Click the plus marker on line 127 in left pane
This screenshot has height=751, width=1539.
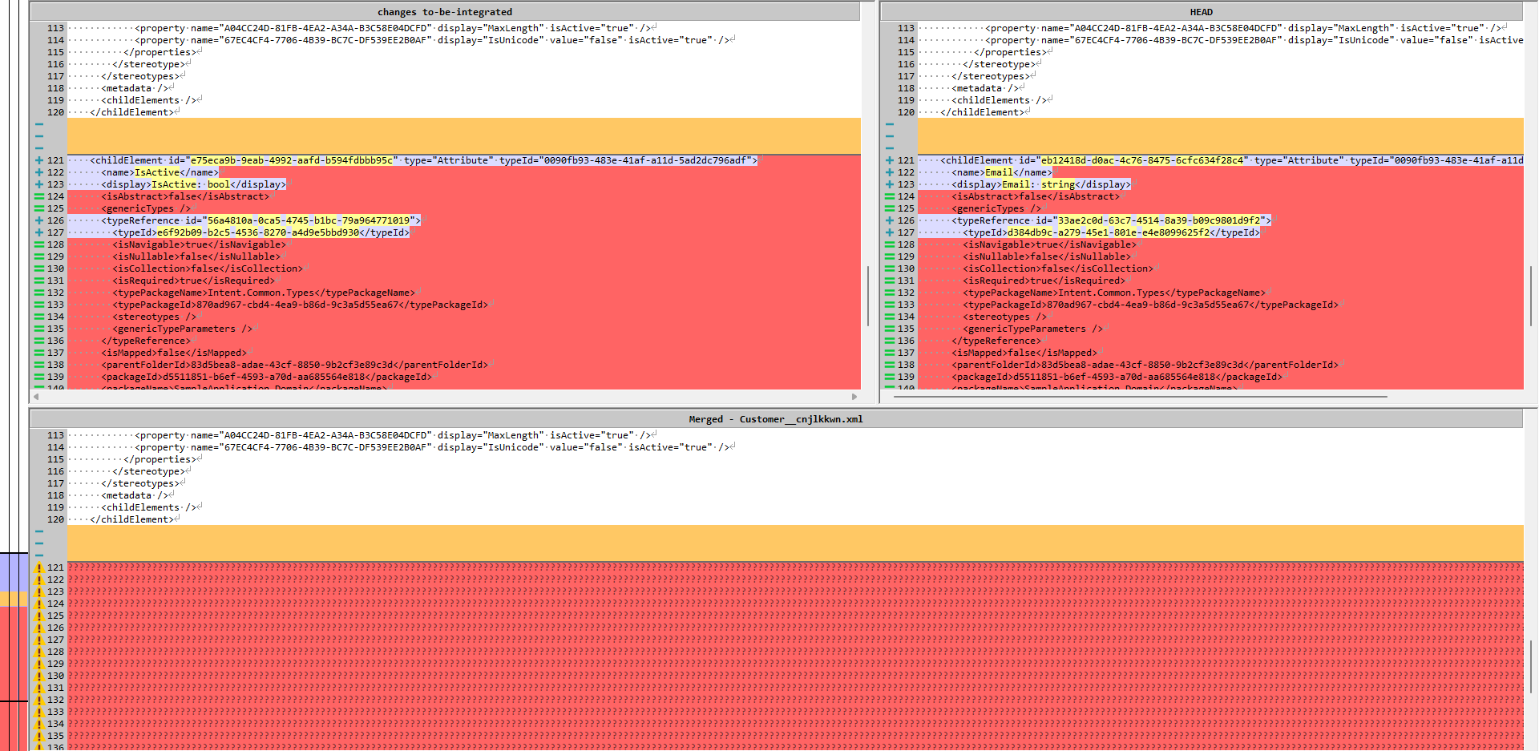(x=38, y=232)
